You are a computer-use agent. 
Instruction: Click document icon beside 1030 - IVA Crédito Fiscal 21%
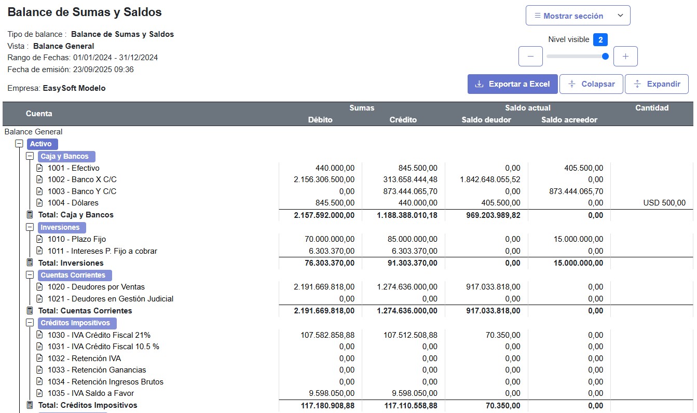click(40, 335)
